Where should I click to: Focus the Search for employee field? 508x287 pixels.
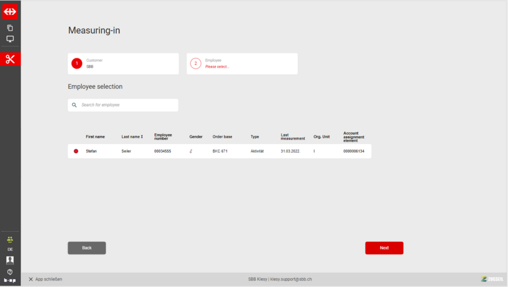click(x=127, y=105)
